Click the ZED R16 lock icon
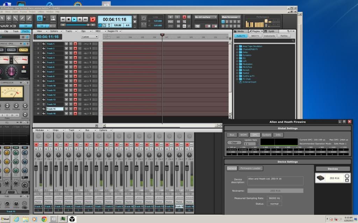This screenshot has width=358, height=223. [347, 180]
